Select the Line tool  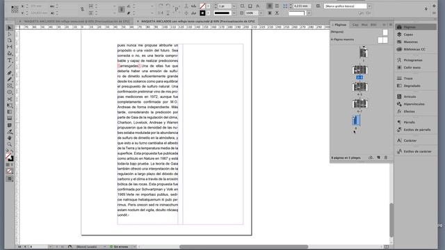[x=10, y=67]
